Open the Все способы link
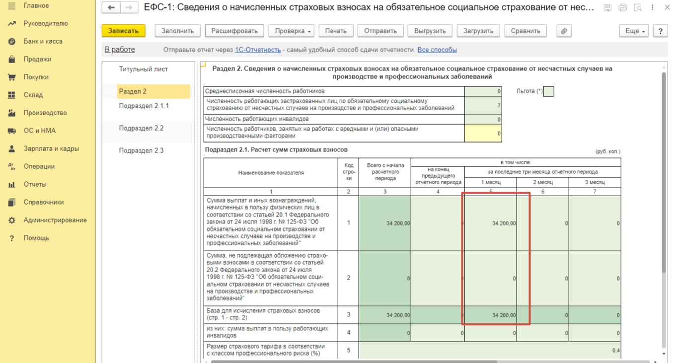The width and height of the screenshot is (676, 363). tap(437, 50)
